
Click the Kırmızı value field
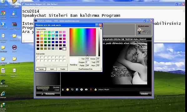pyautogui.click(x=98, y=59)
